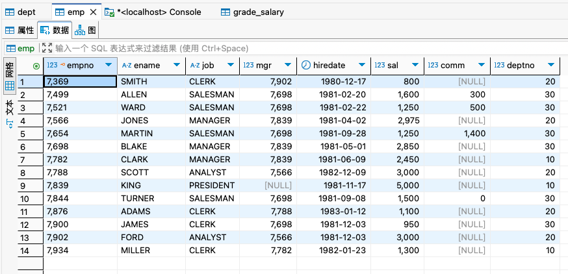568x274 pixels.
Task: Select the ename cell WARD
Action: pos(151,108)
